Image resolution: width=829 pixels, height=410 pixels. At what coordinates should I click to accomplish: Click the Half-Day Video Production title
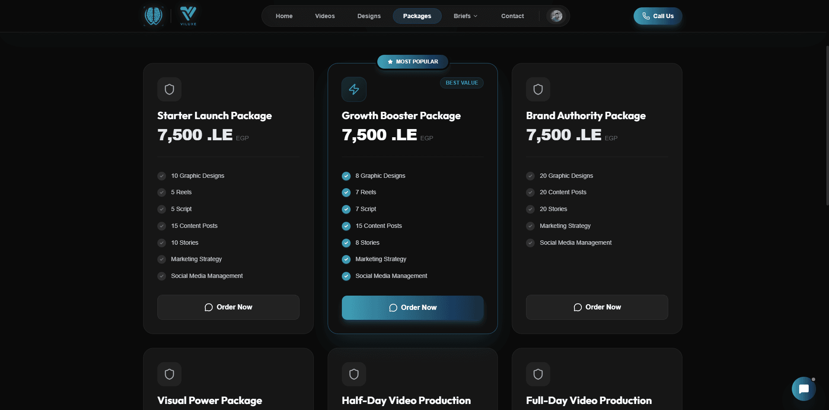tap(406, 401)
